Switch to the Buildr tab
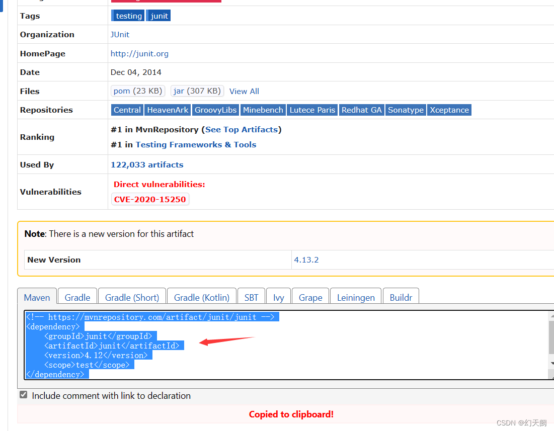 [401, 298]
